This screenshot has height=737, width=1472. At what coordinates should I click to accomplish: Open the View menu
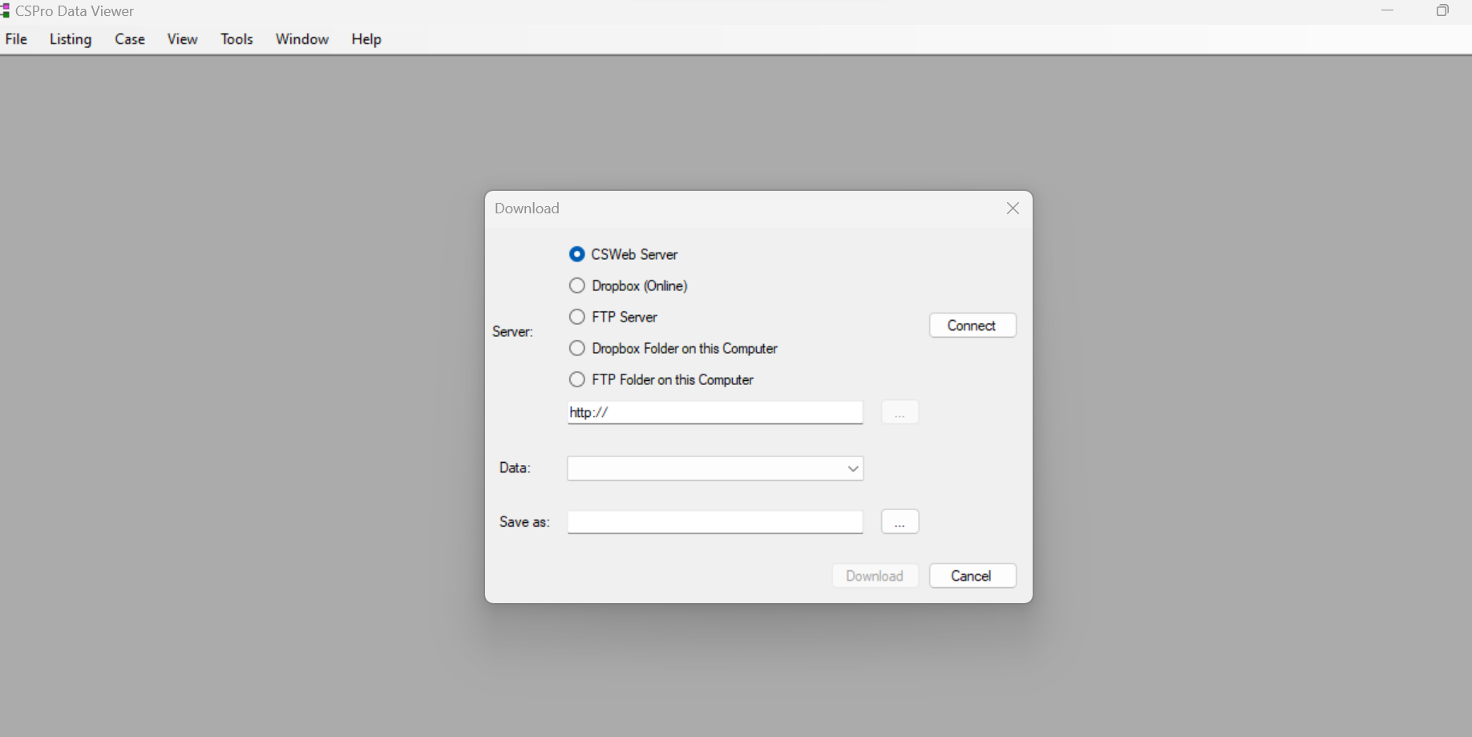coord(183,39)
